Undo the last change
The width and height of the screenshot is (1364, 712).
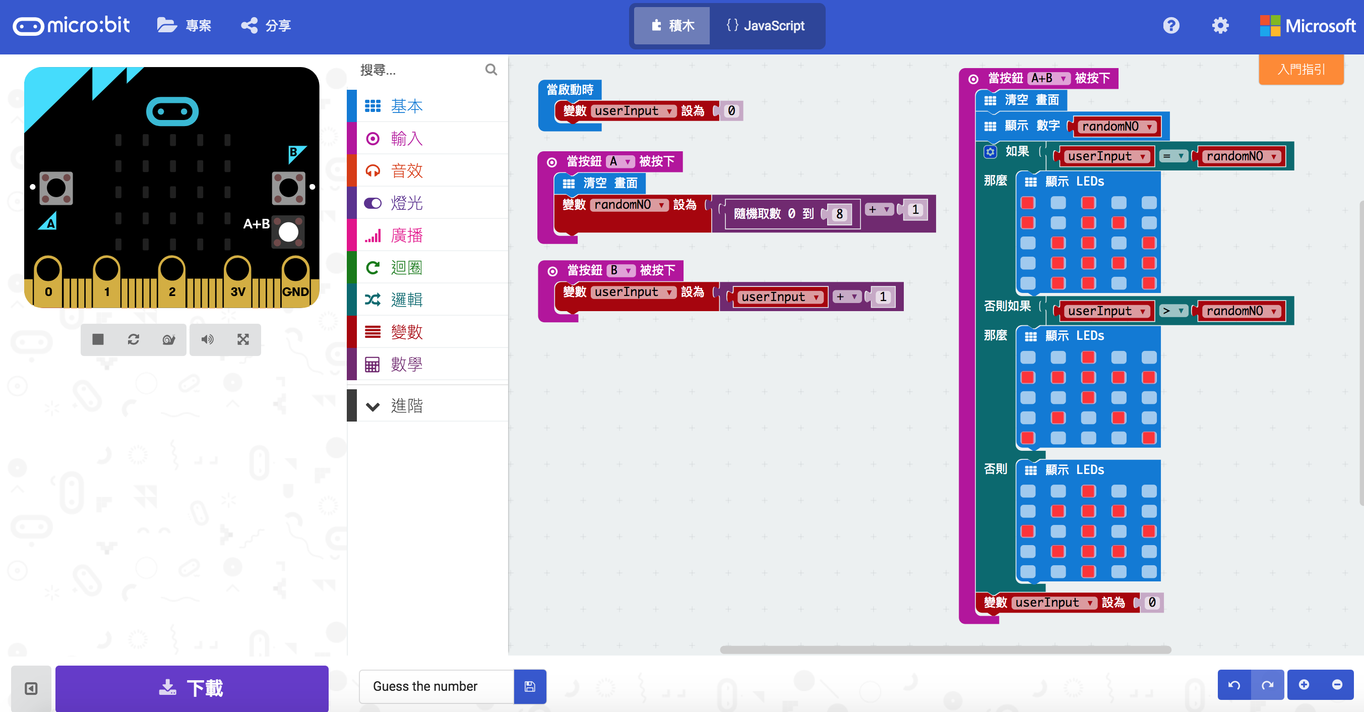[1234, 685]
